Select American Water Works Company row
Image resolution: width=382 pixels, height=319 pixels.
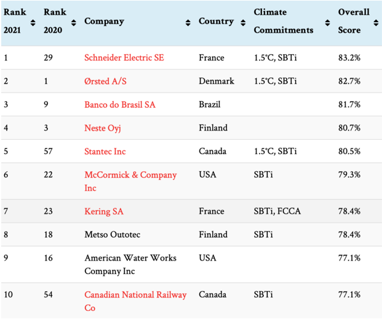191,265
